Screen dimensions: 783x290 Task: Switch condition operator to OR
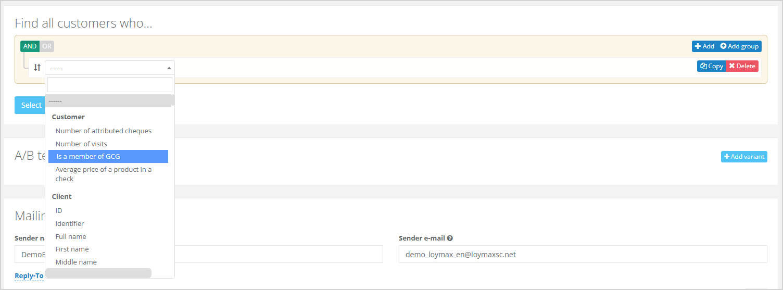[x=47, y=46]
